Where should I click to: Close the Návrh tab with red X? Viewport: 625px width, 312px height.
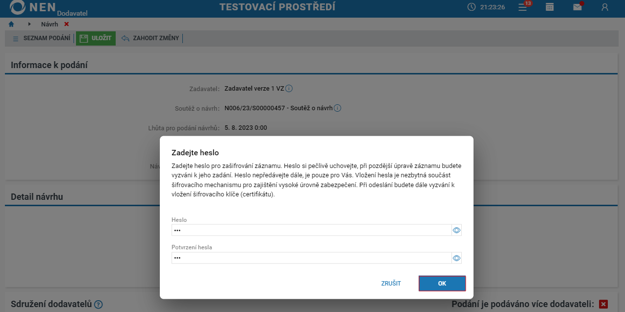pos(67,24)
